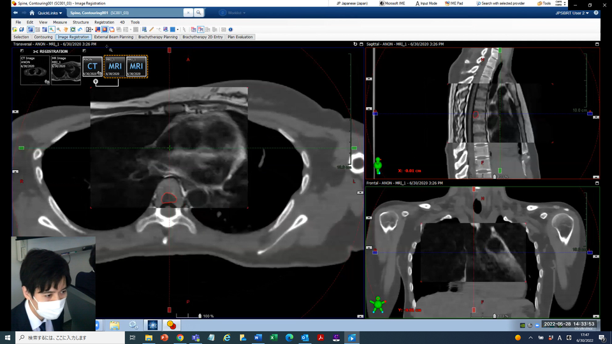Click the Windows Start button
This screenshot has height=344, width=612.
[8, 338]
